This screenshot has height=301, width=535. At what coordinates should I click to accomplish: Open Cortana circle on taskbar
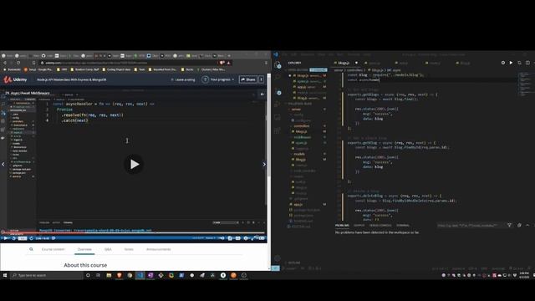point(88,275)
